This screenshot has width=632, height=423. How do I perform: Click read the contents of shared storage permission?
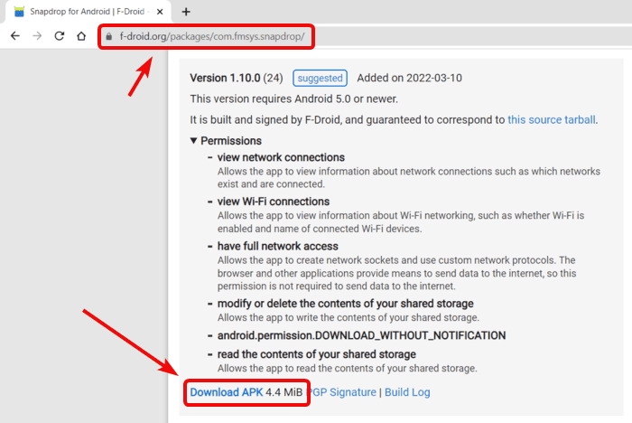[x=316, y=354]
